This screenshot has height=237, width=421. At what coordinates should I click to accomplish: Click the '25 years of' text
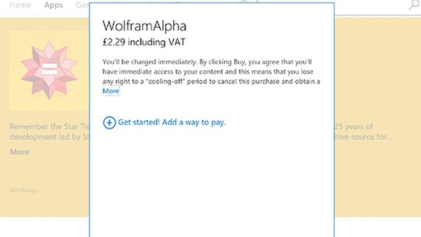[x=354, y=127]
